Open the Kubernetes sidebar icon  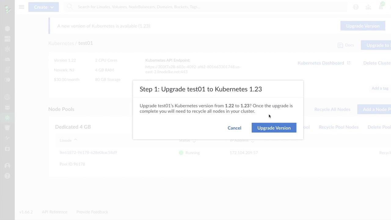point(8,118)
